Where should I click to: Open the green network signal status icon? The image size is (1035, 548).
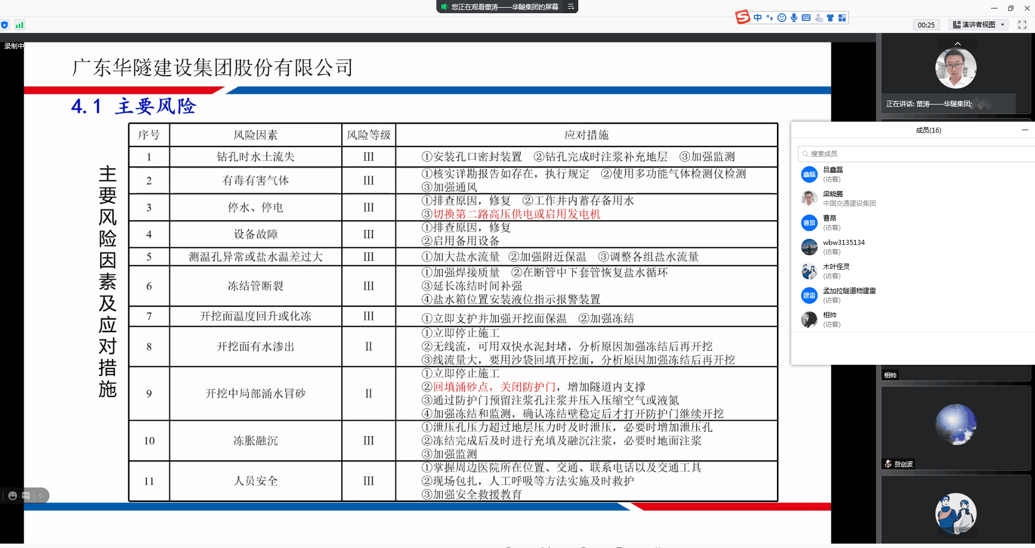click(20, 25)
